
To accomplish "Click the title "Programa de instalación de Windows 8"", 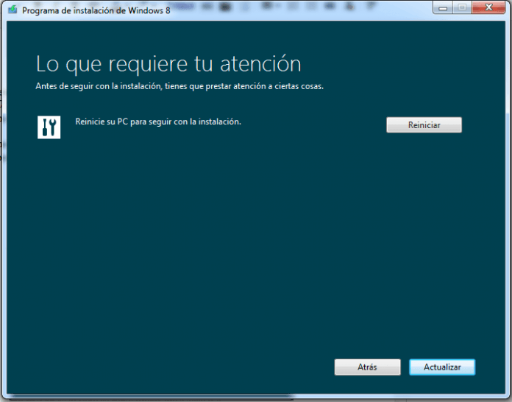I will [96, 10].
